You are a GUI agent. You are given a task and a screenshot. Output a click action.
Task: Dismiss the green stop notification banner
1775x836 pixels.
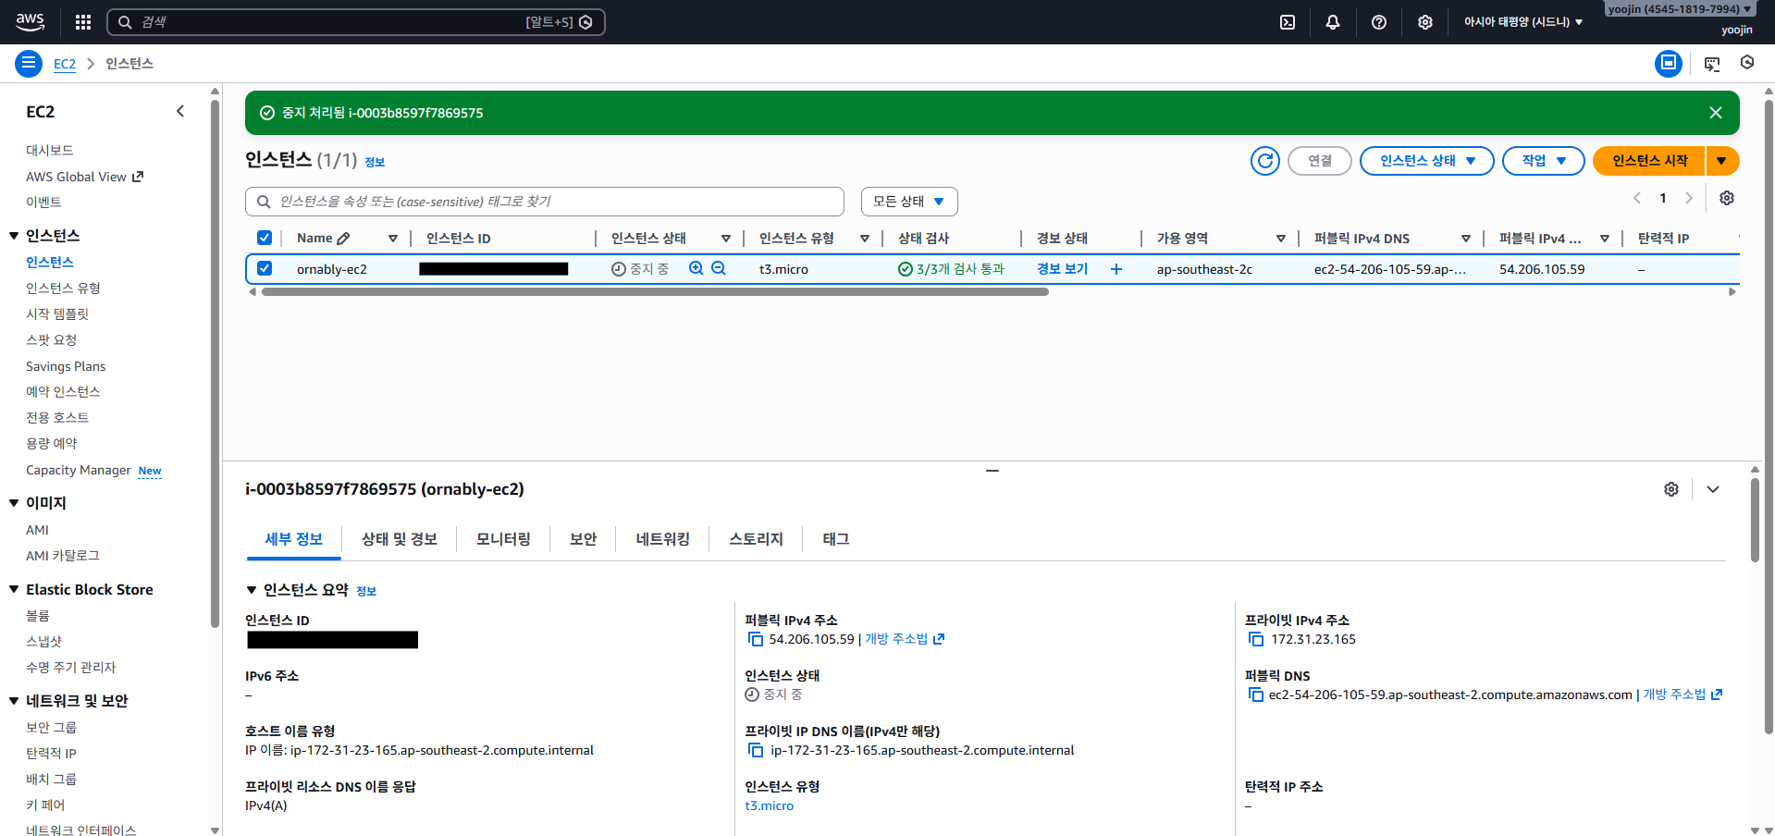[x=1716, y=113]
